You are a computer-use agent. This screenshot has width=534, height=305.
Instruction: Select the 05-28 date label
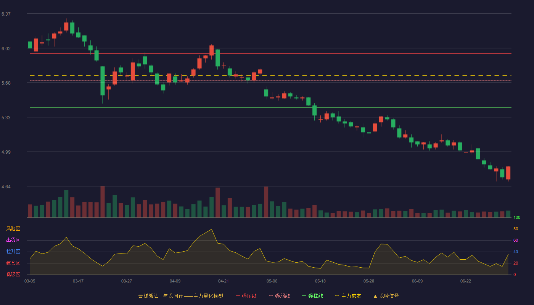click(369, 281)
